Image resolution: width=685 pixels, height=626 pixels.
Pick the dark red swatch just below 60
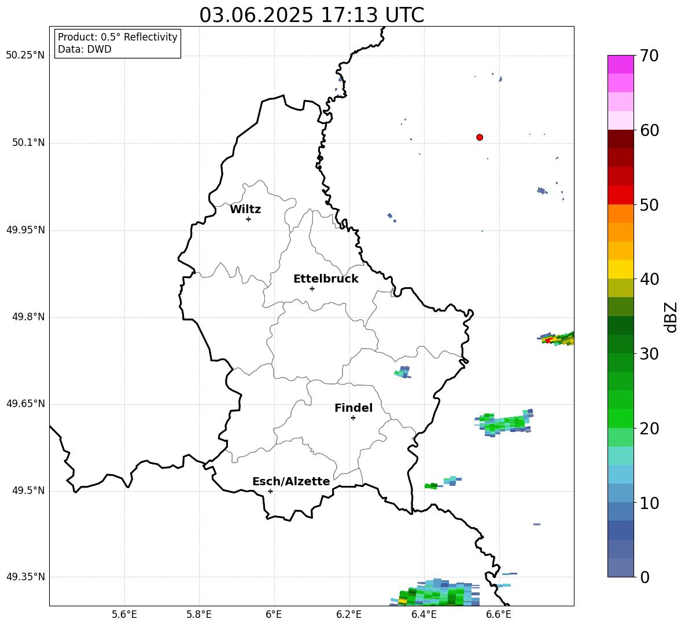pyautogui.click(x=620, y=139)
